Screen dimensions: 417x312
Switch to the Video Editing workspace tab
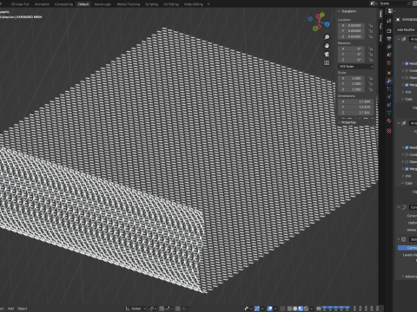tap(194, 4)
